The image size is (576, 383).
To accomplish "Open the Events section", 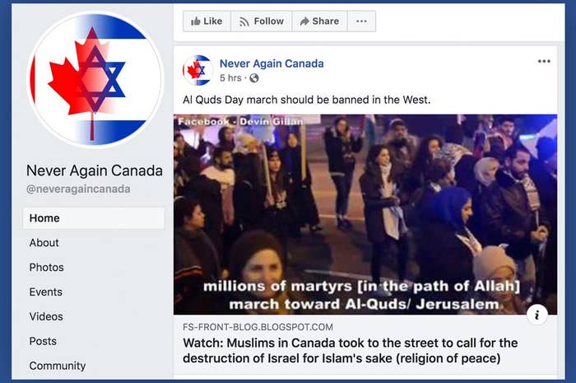I will coord(46,292).
